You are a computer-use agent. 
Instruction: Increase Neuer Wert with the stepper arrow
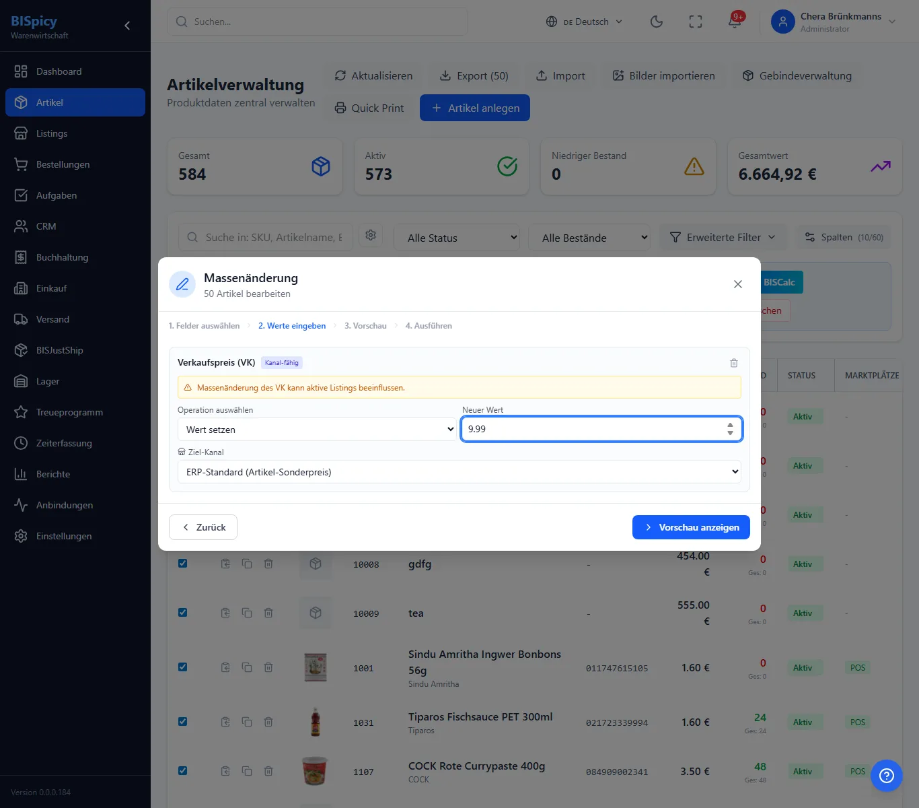coord(730,425)
